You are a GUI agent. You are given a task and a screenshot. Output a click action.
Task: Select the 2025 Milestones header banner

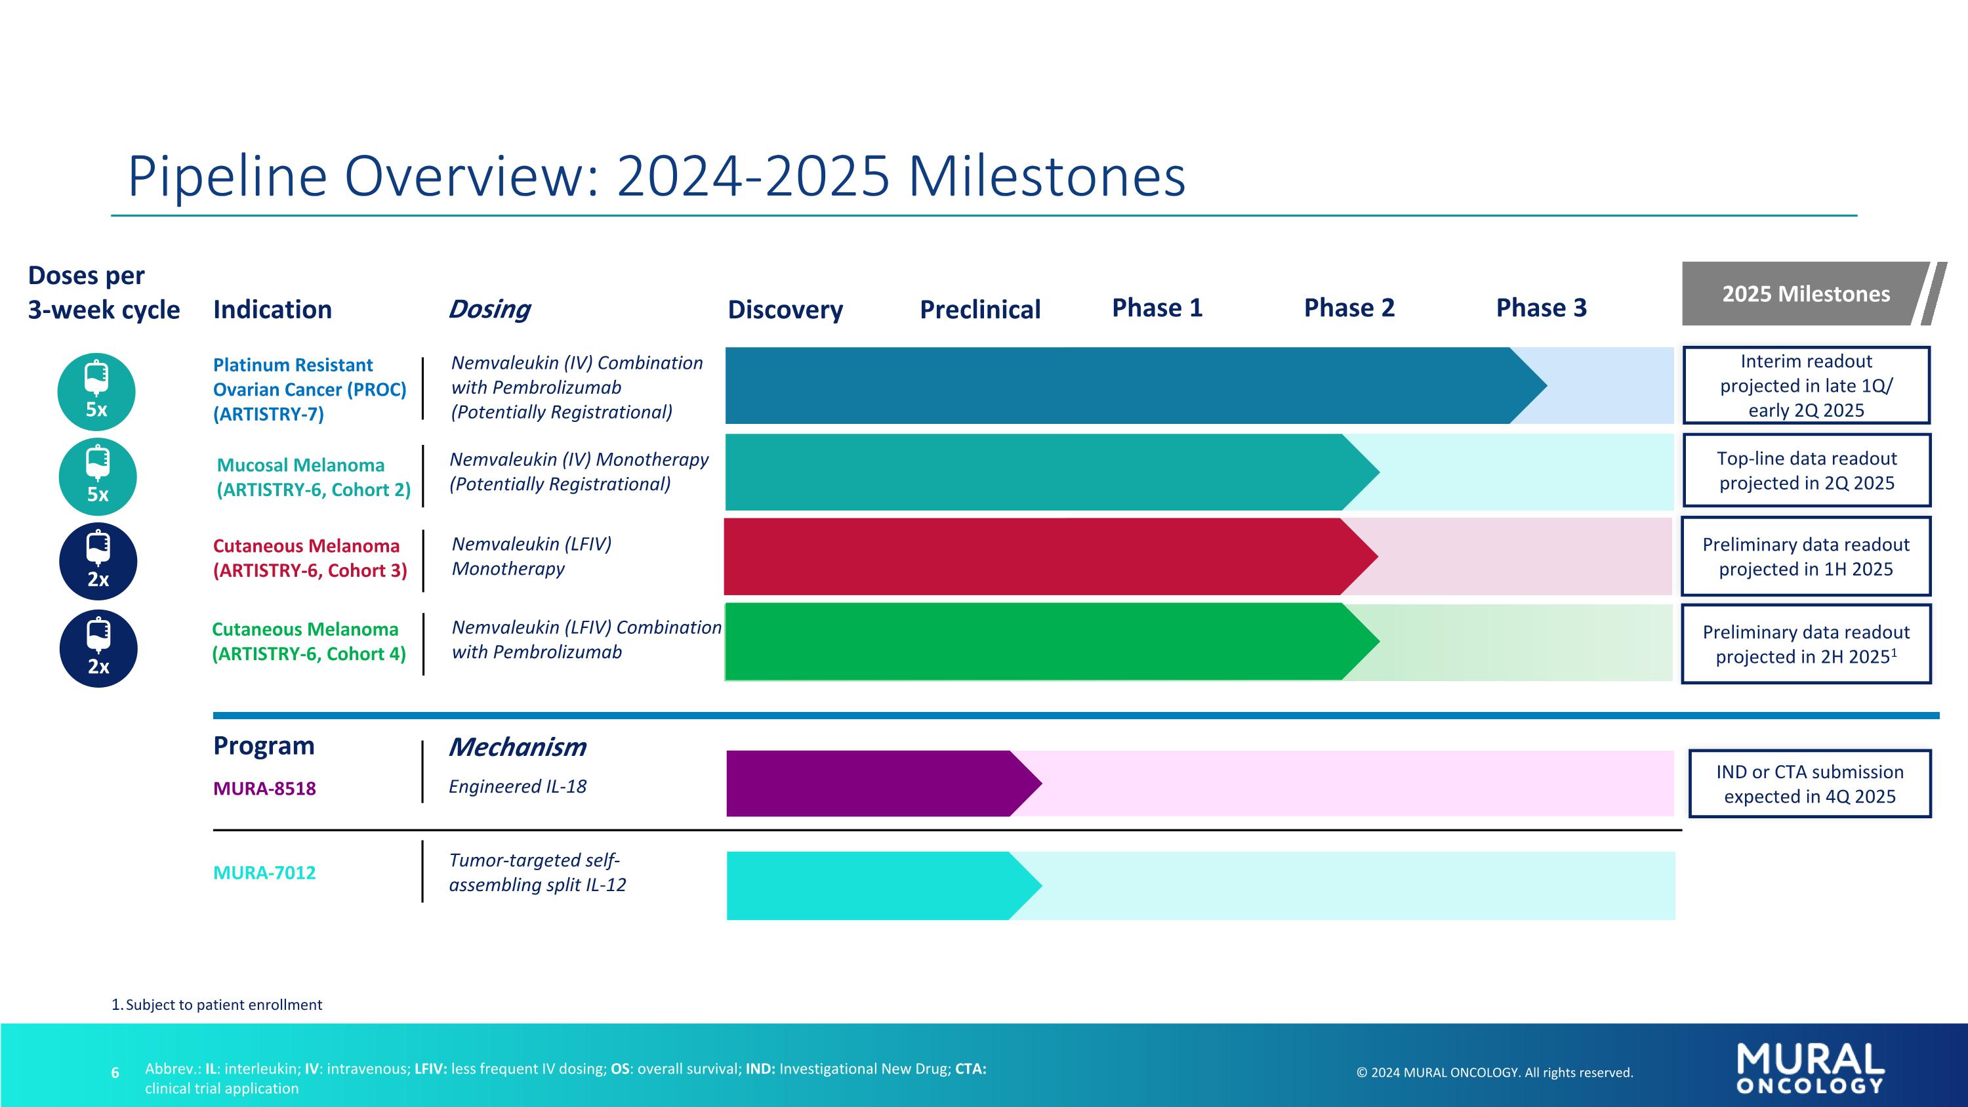pos(1814,293)
